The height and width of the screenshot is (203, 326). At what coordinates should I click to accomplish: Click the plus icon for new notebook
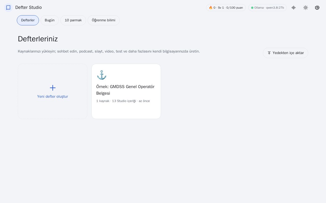tap(53, 88)
